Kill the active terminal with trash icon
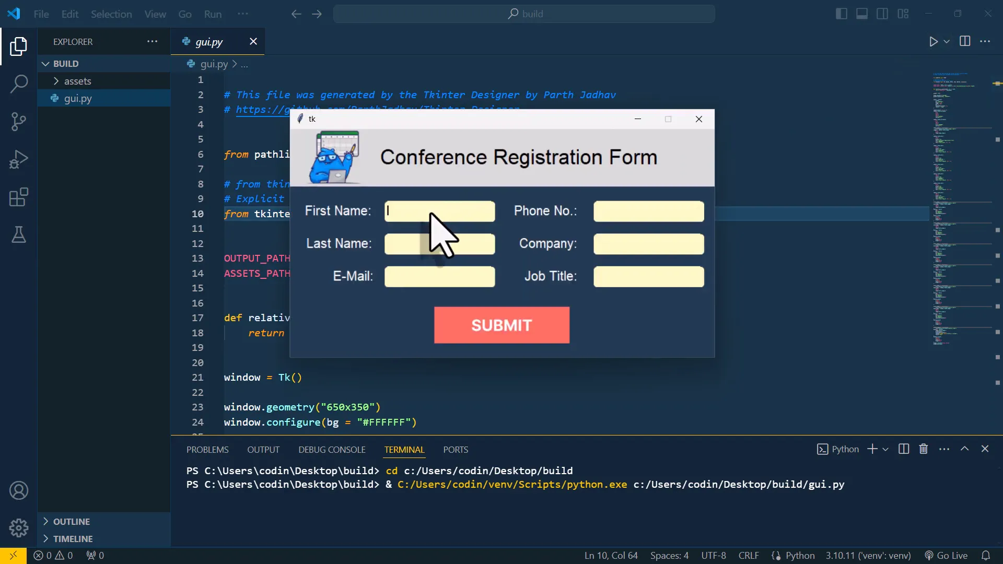The height and width of the screenshot is (564, 1003). pyautogui.click(x=924, y=449)
